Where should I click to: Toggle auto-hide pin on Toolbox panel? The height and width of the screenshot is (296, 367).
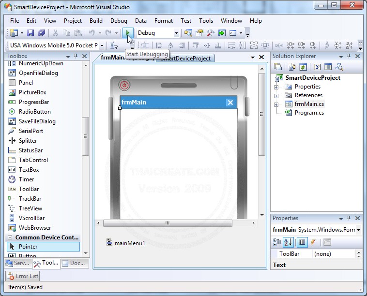click(76, 56)
